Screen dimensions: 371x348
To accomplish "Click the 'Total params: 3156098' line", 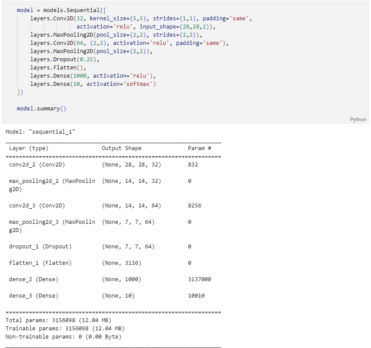I will pos(59,320).
